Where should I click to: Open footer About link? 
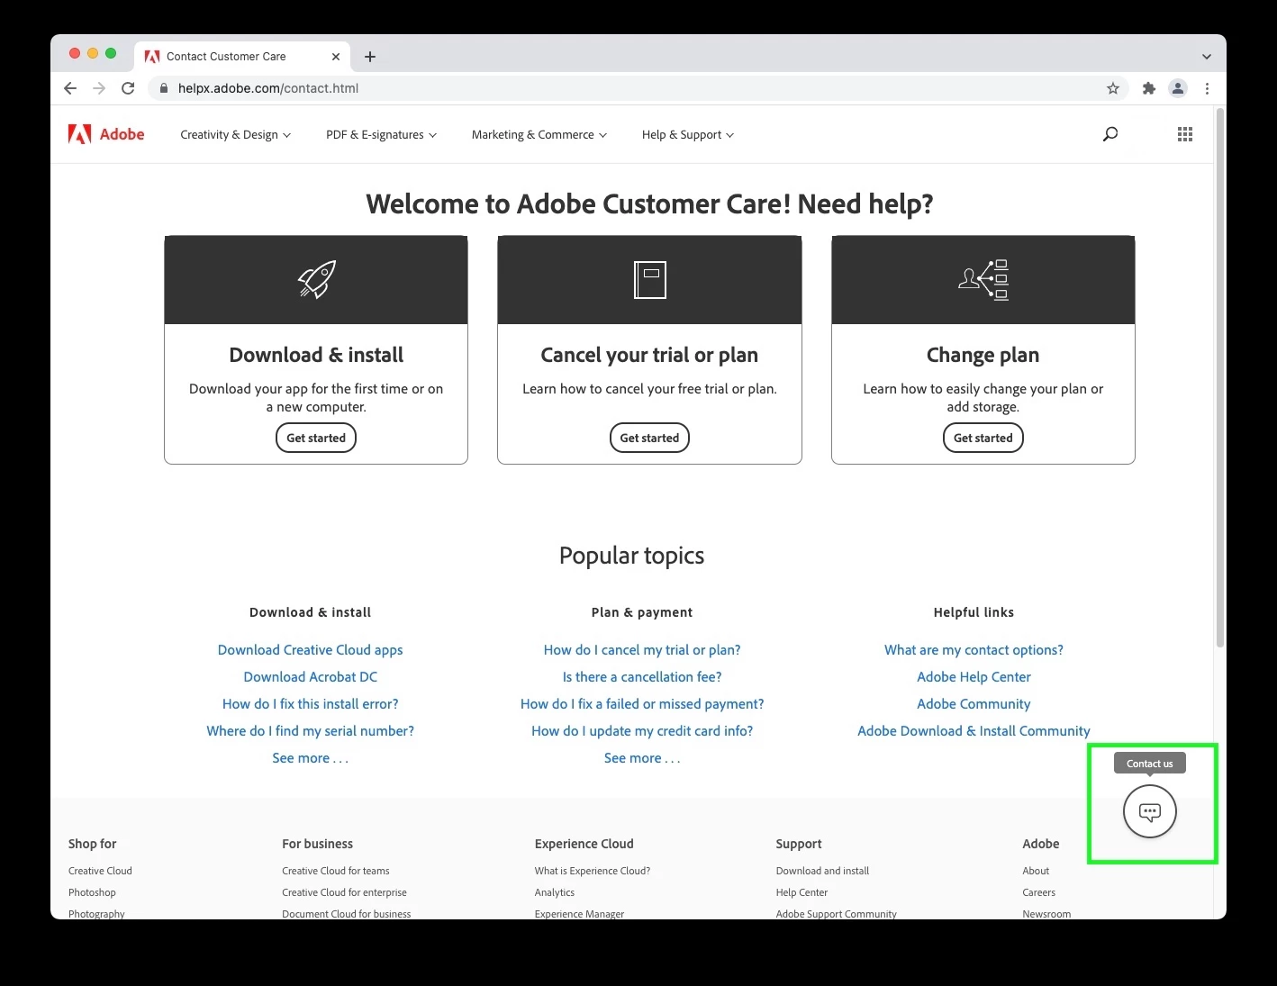[x=1036, y=871]
